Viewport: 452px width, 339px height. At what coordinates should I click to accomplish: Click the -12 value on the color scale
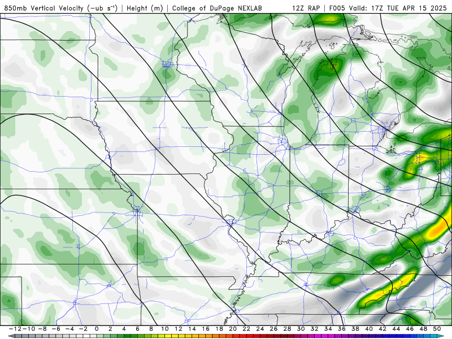coord(15,329)
